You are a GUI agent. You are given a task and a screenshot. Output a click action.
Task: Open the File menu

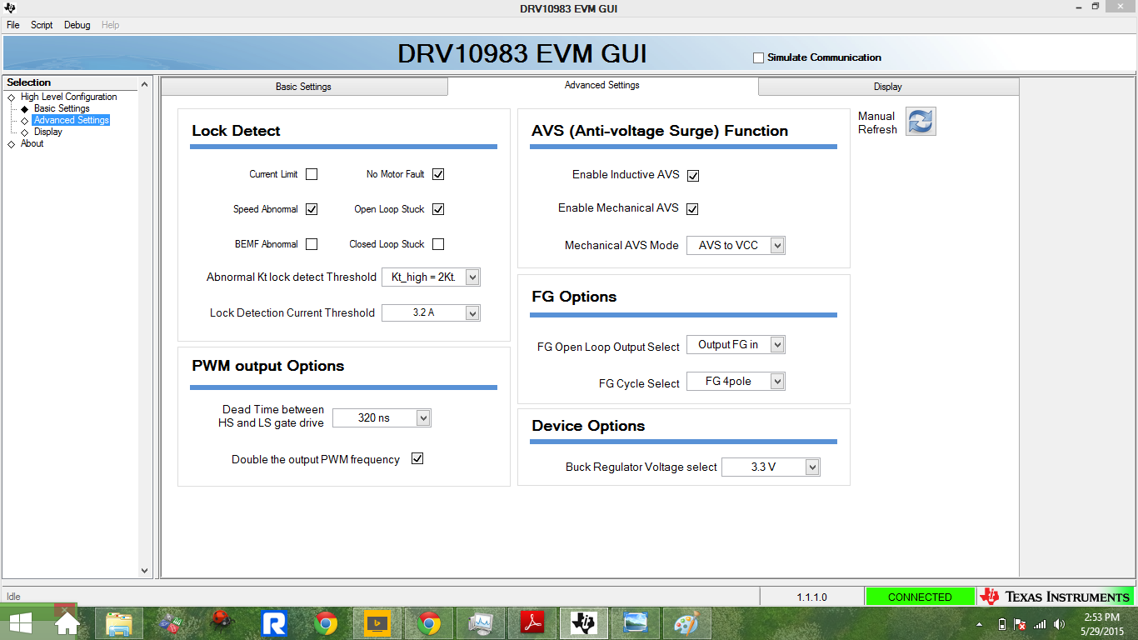click(x=13, y=25)
